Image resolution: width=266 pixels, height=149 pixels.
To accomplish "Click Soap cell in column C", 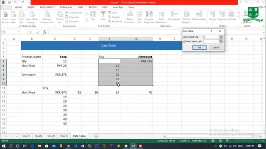I will pos(55,57).
